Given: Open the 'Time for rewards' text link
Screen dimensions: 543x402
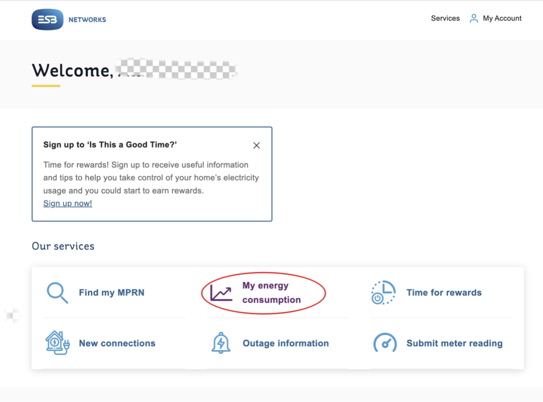Looking at the screenshot, I should pyautogui.click(x=444, y=293).
